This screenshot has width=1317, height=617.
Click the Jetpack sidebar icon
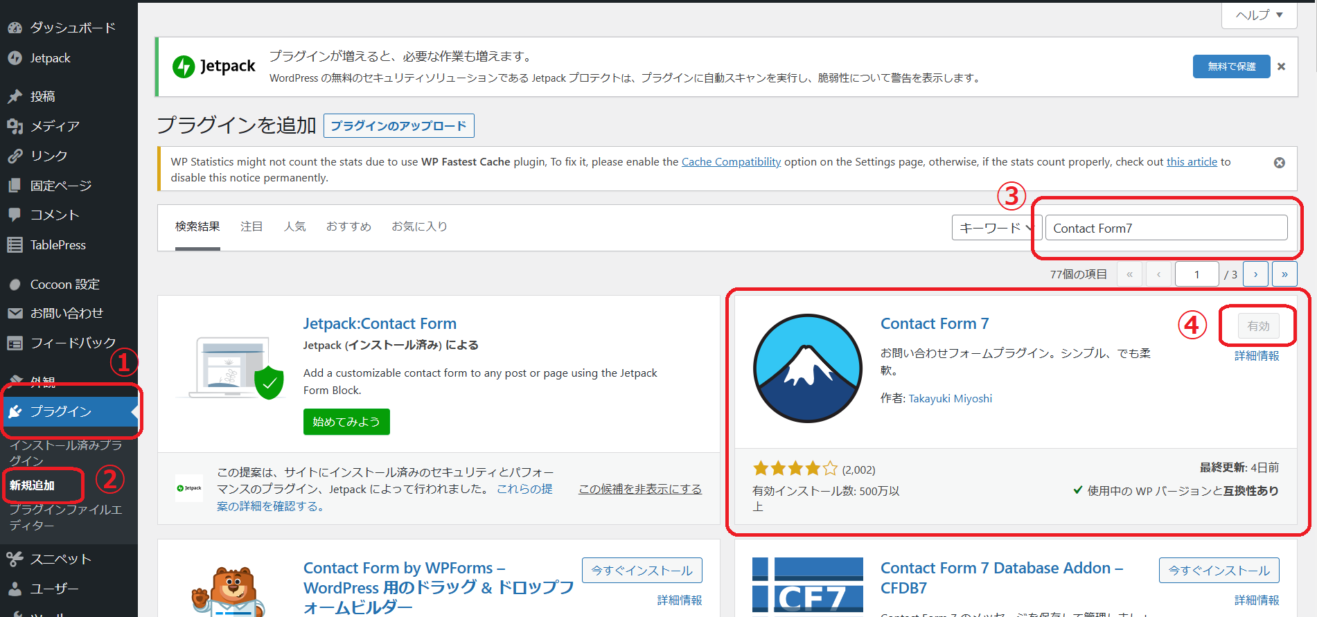point(15,58)
